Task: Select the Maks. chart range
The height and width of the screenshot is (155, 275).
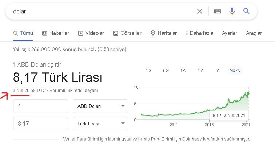Action: tap(235, 71)
